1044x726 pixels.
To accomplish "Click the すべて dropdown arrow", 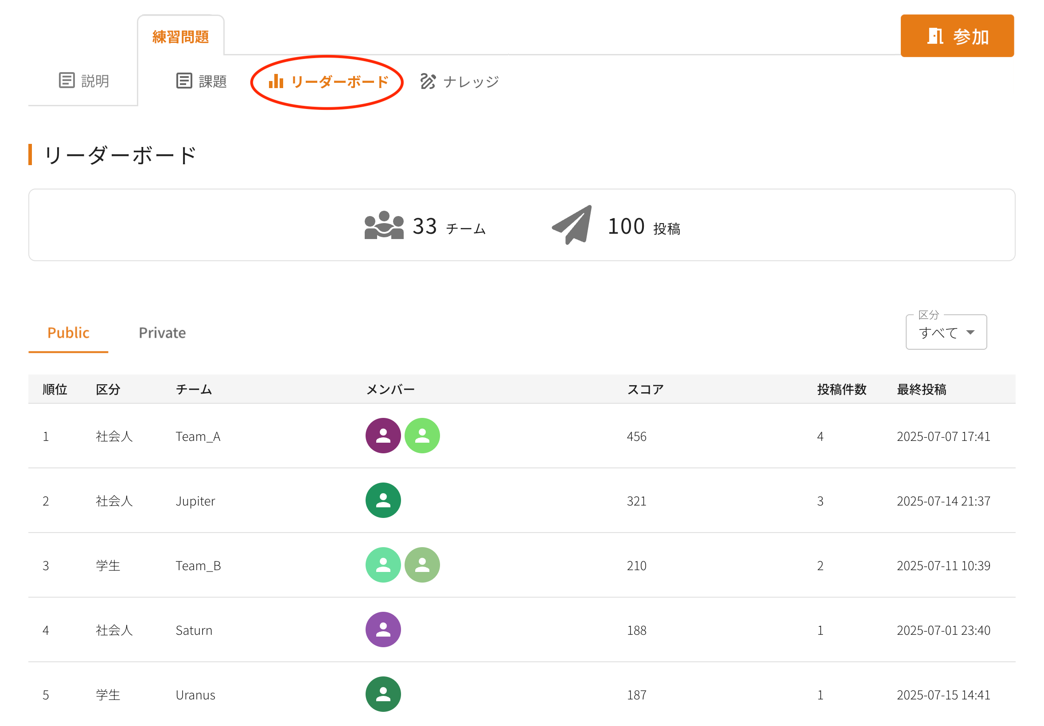I will pos(970,332).
